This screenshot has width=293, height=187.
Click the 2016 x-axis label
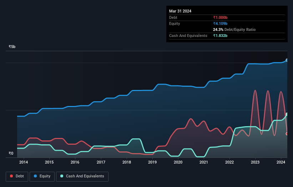pos(75,162)
